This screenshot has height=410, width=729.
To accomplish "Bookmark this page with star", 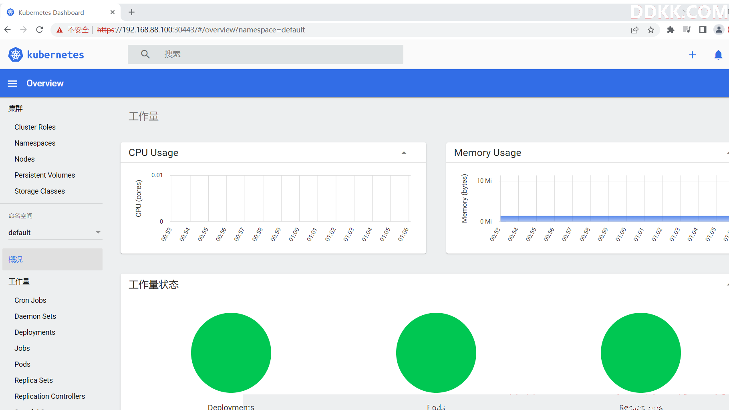I will [651, 30].
